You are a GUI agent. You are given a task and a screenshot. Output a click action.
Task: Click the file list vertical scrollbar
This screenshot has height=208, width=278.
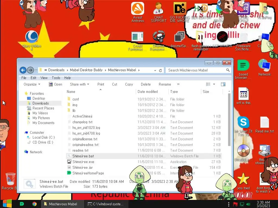click(229, 120)
